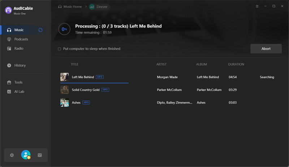Click the DURATION column header
Screen dimensions: 289x167
(236, 64)
